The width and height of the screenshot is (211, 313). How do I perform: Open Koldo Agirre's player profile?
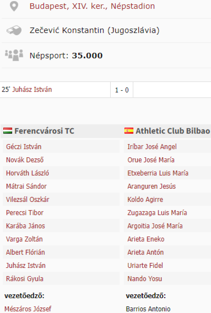145,200
